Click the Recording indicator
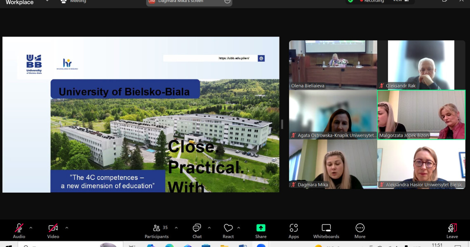 pyautogui.click(x=371, y=1)
